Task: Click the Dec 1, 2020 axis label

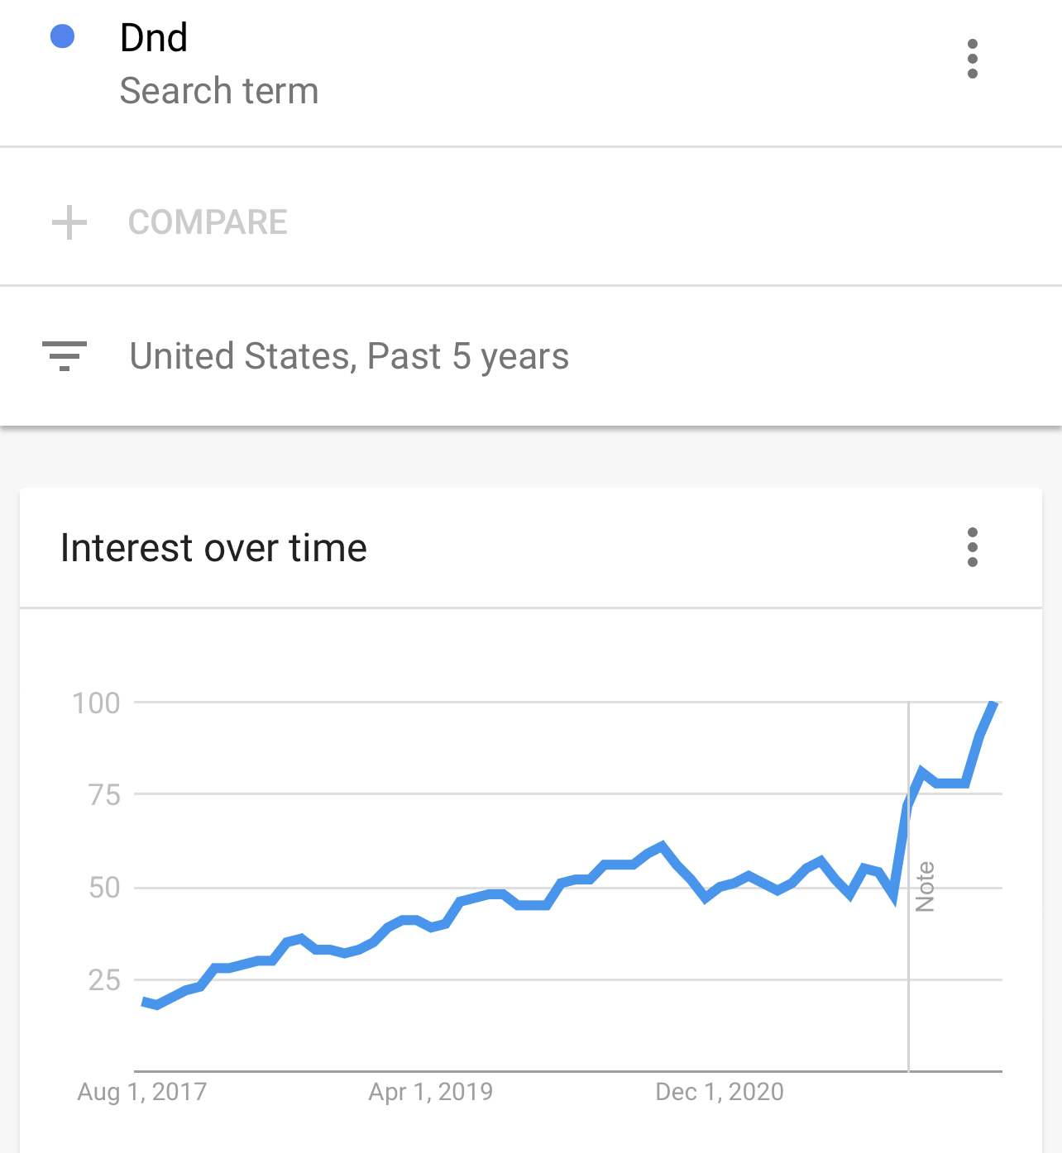Action: tap(720, 1092)
